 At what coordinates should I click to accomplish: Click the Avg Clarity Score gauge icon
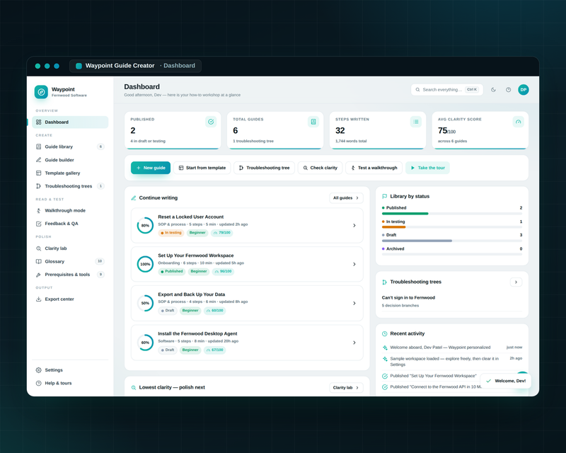tap(519, 122)
